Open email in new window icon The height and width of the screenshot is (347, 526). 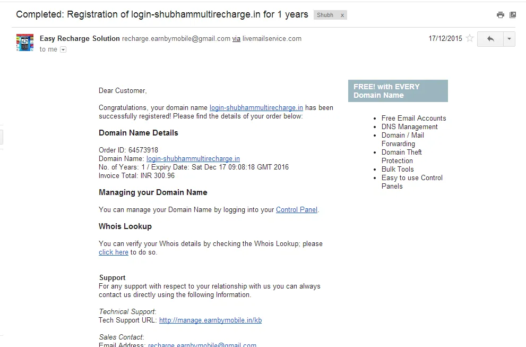coord(513,15)
